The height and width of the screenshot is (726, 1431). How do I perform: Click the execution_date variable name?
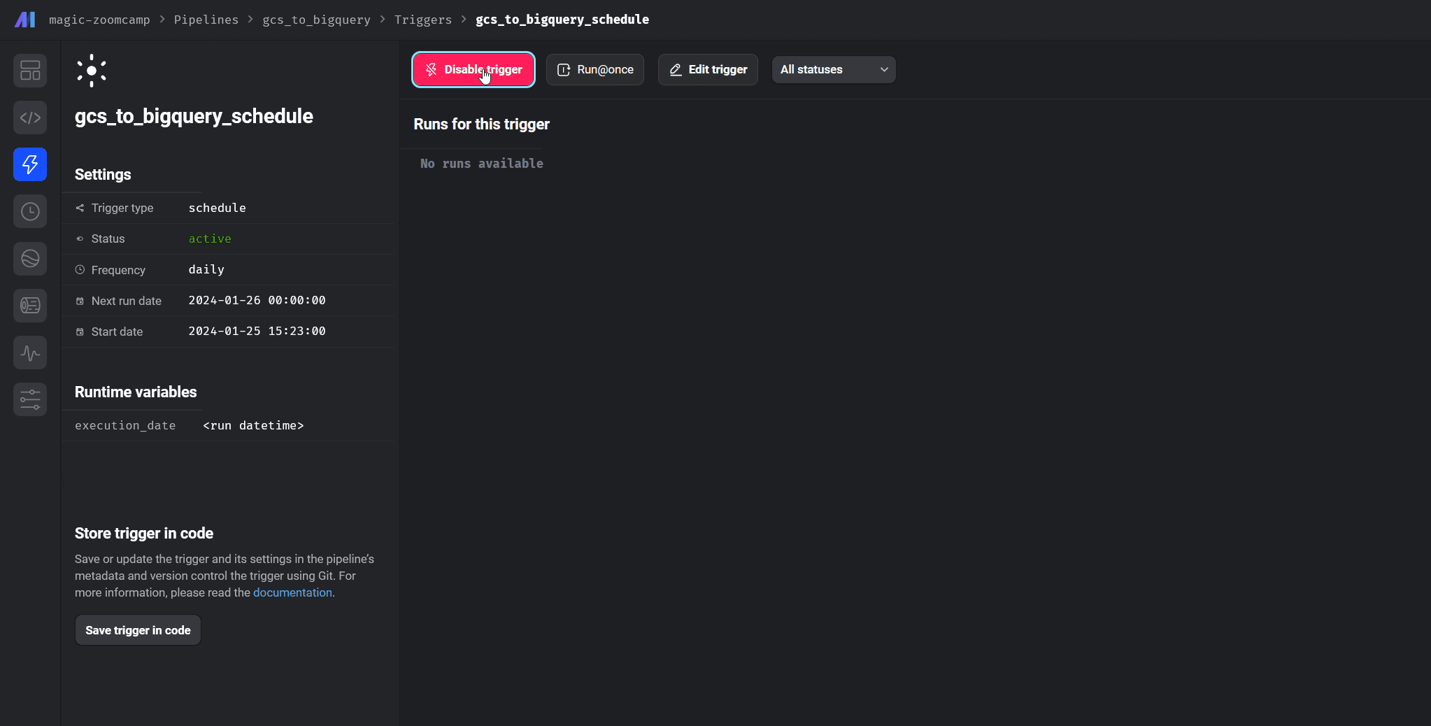[125, 425]
